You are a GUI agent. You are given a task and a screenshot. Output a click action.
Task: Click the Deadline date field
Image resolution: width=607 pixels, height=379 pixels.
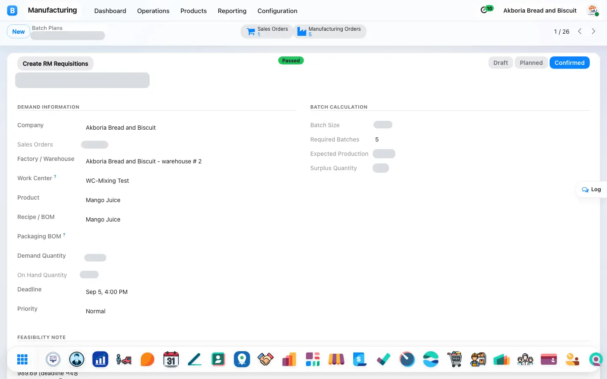[x=107, y=292]
